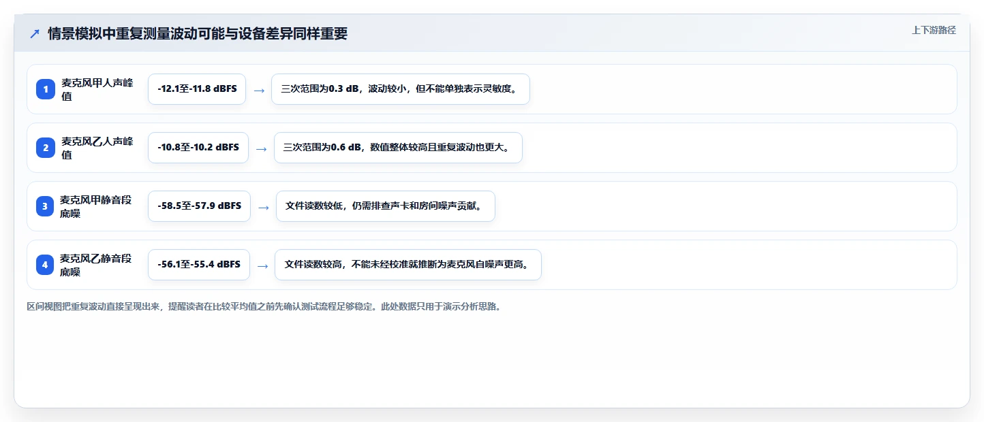984x422 pixels.
Task: Click the step number 2 badge
Action: [46, 148]
